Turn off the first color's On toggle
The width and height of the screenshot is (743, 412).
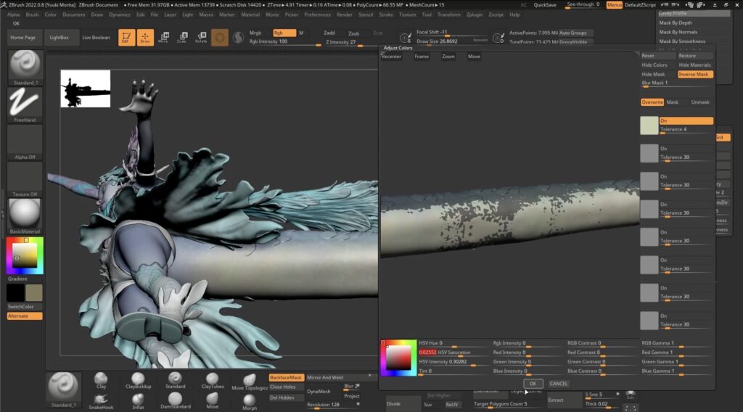pos(686,121)
